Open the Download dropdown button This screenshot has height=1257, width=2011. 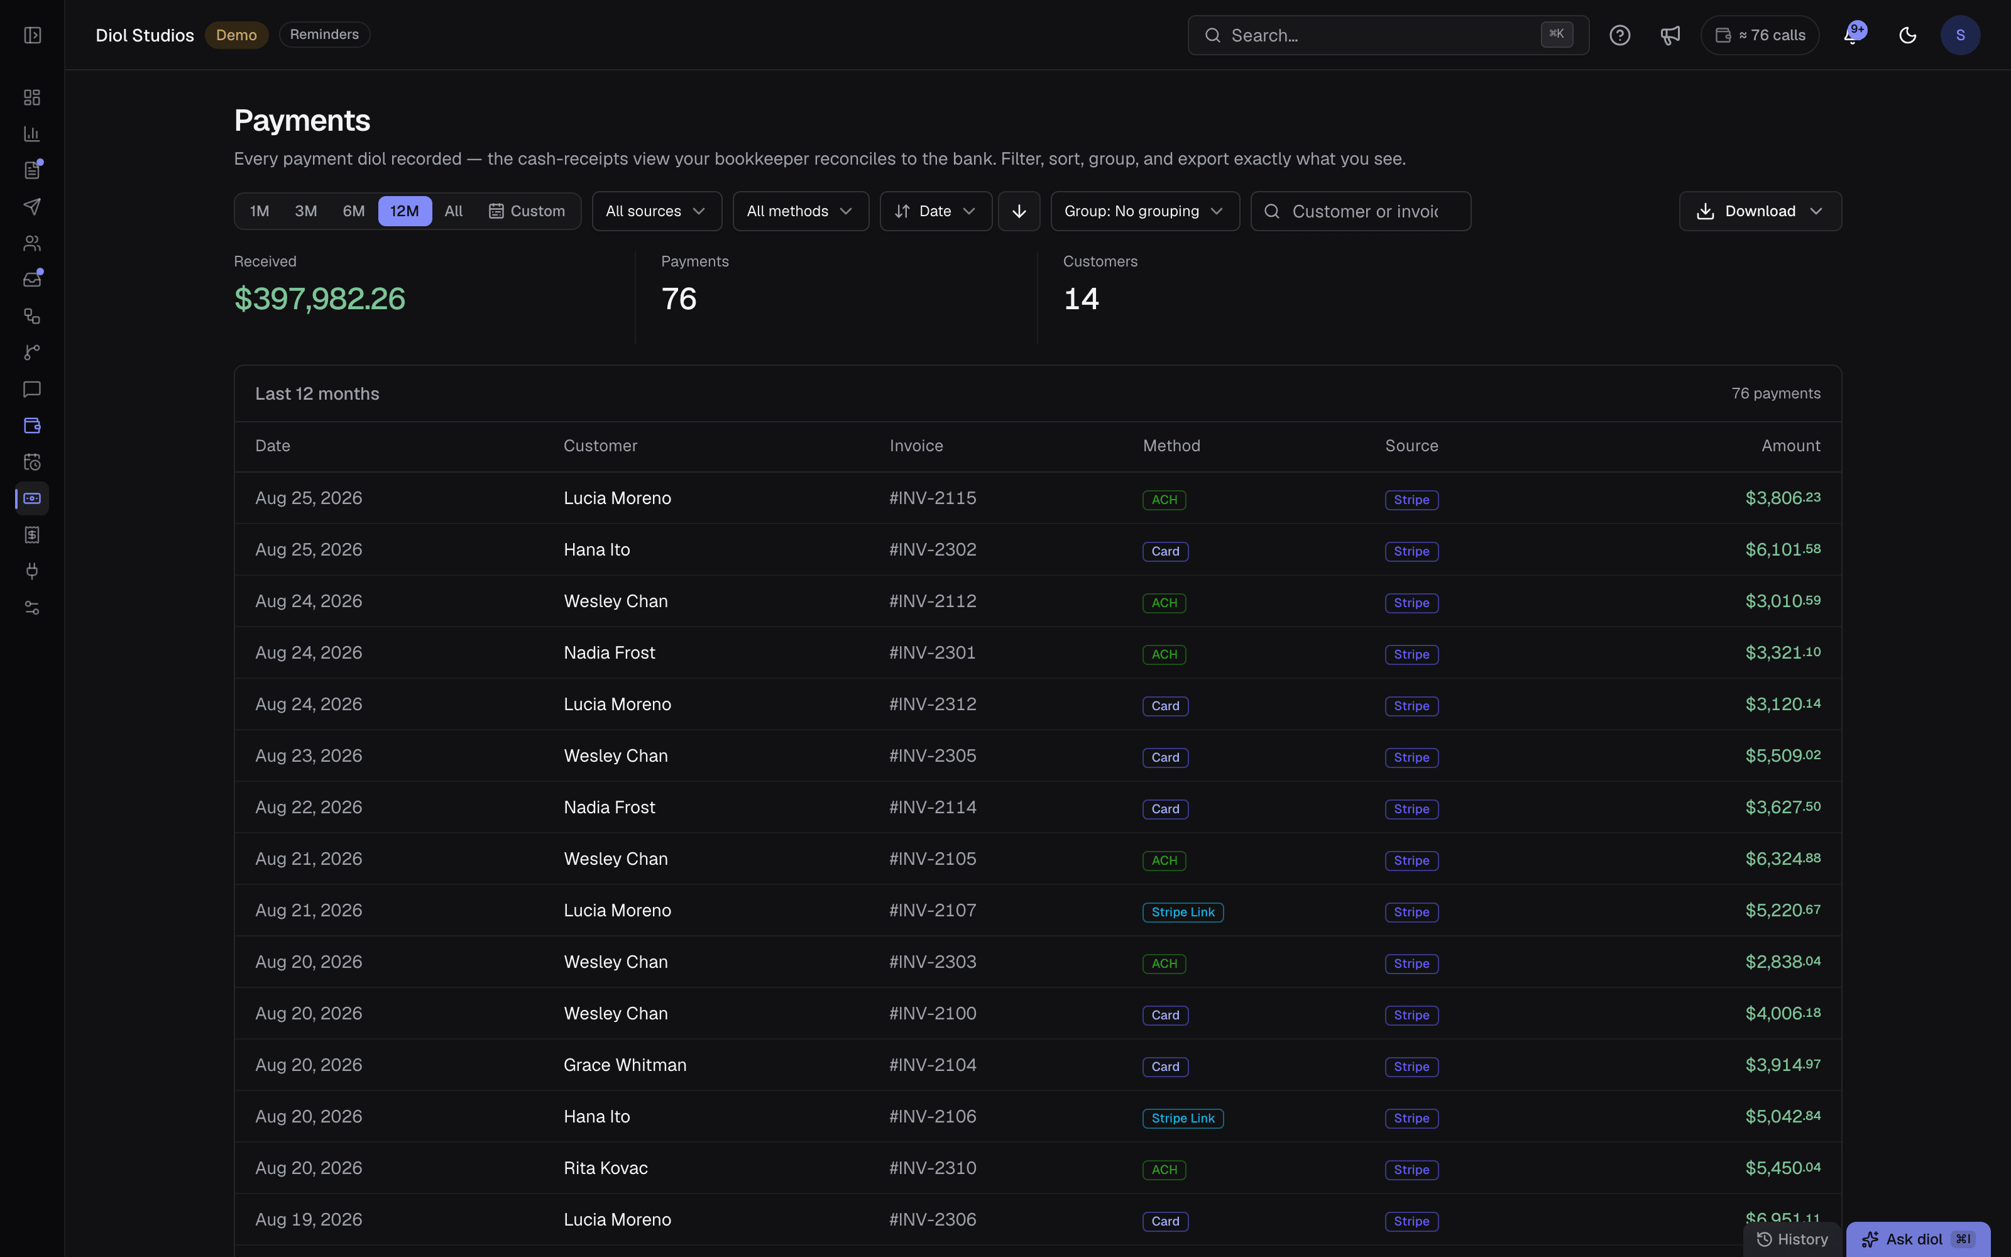[1760, 211]
